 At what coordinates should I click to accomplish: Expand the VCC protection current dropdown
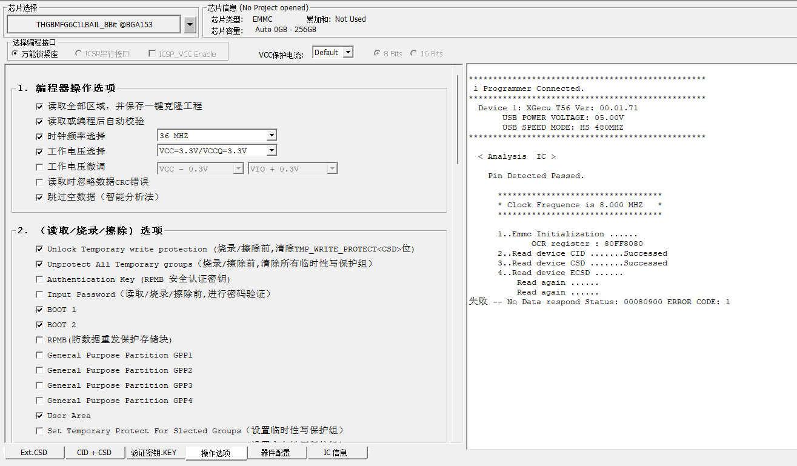pos(348,53)
